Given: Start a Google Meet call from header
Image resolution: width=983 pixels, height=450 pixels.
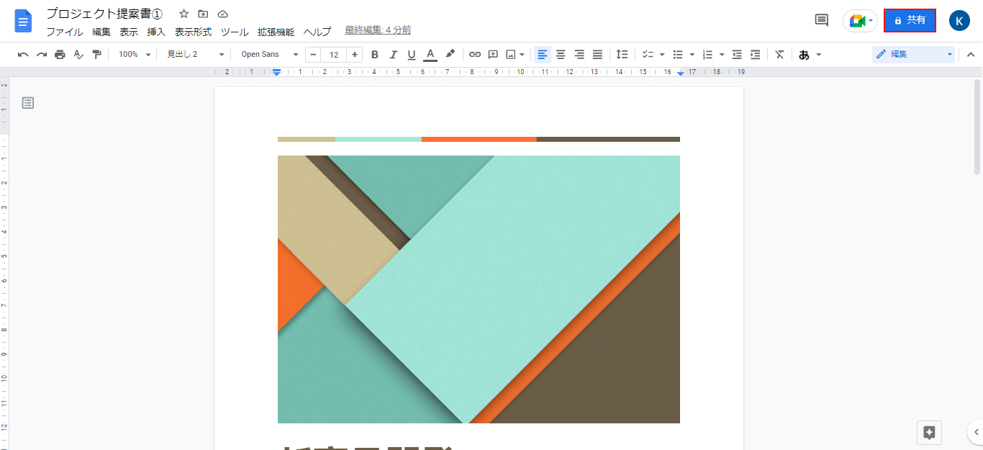Looking at the screenshot, I should click(x=856, y=21).
